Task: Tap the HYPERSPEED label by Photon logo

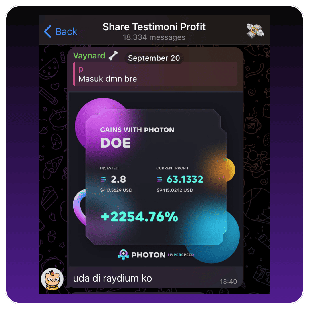Action: pos(181,255)
